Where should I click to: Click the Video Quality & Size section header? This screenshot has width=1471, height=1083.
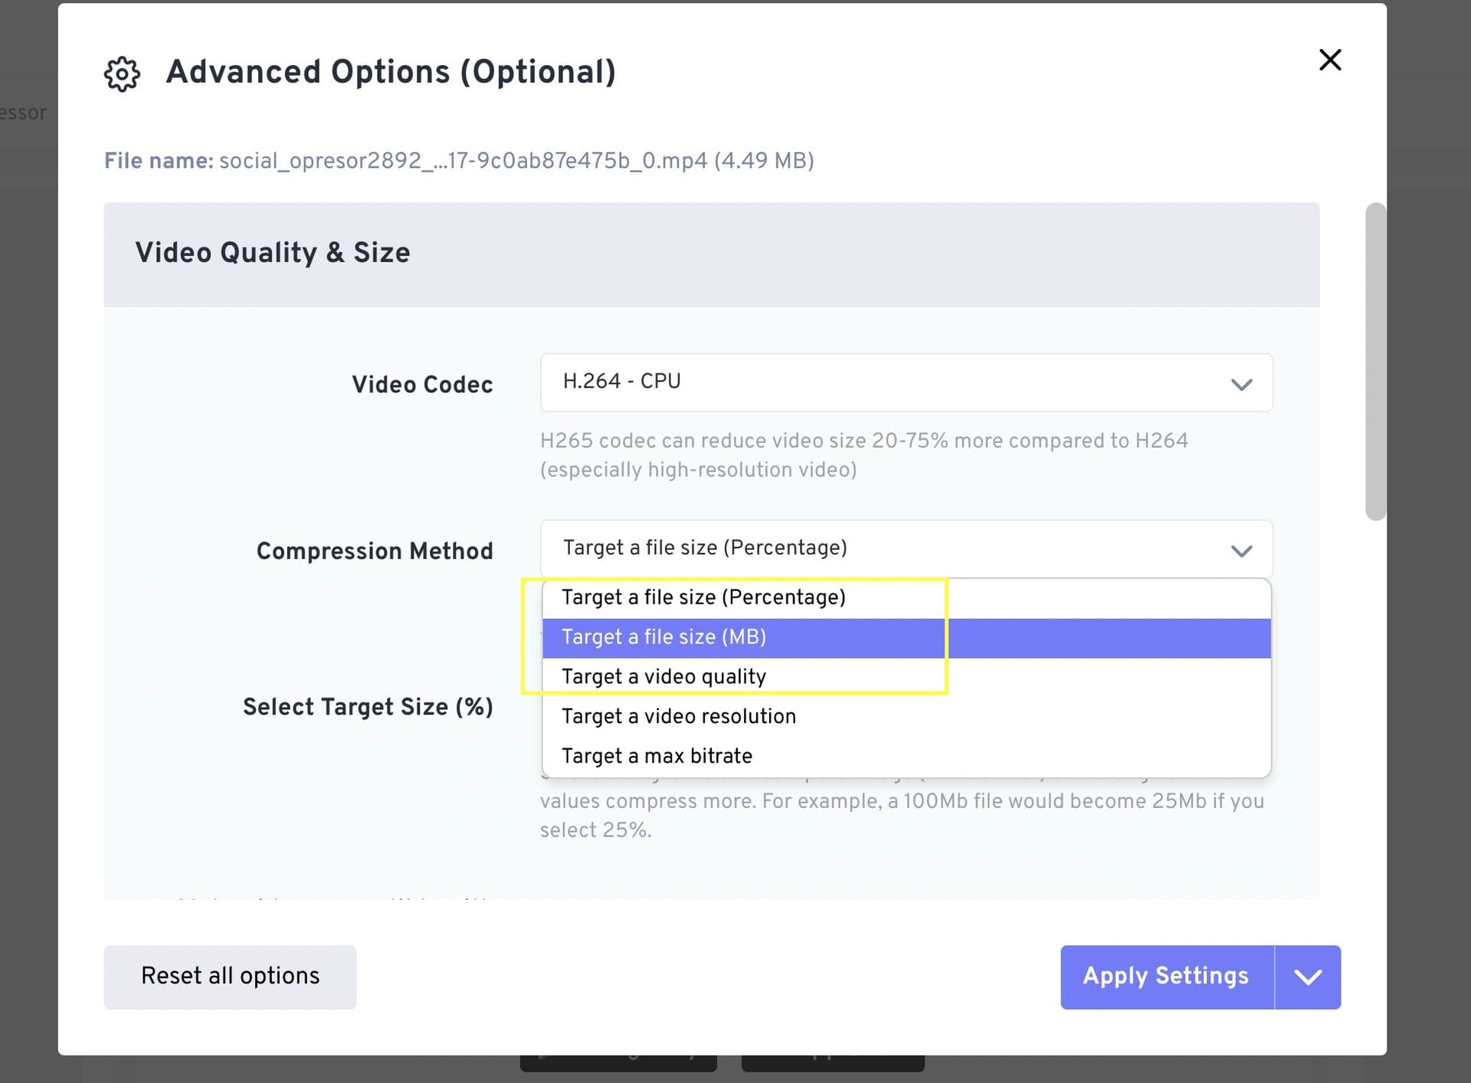pyautogui.click(x=273, y=253)
